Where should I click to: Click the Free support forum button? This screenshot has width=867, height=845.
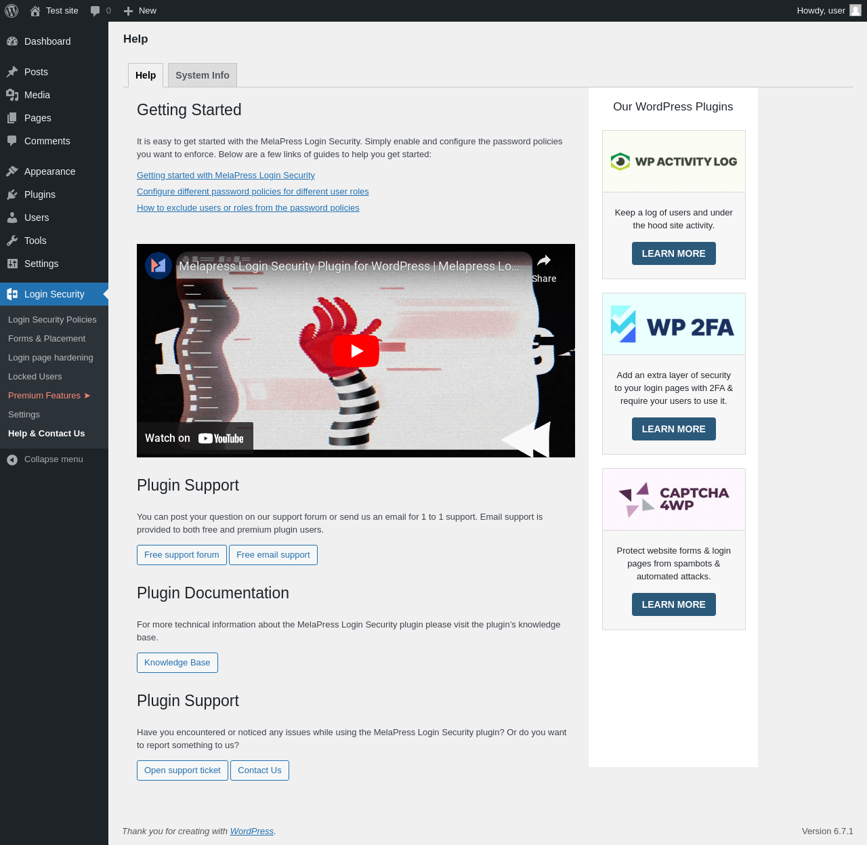(x=182, y=555)
